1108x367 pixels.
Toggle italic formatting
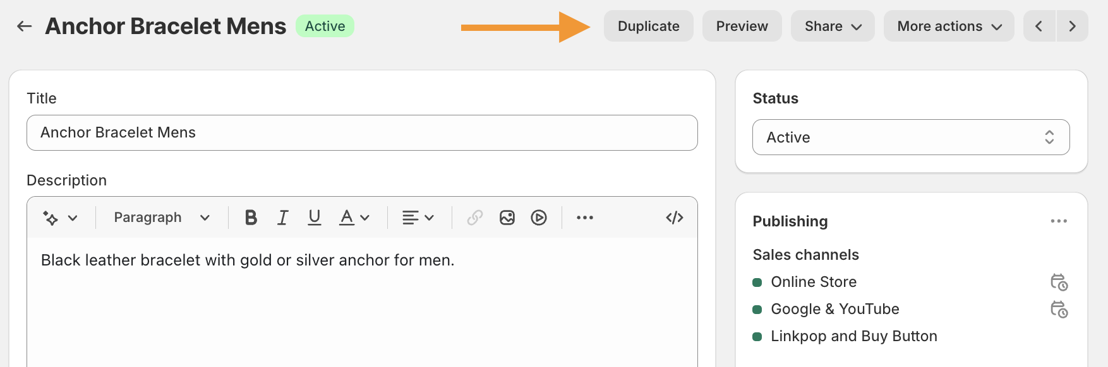[x=282, y=218]
